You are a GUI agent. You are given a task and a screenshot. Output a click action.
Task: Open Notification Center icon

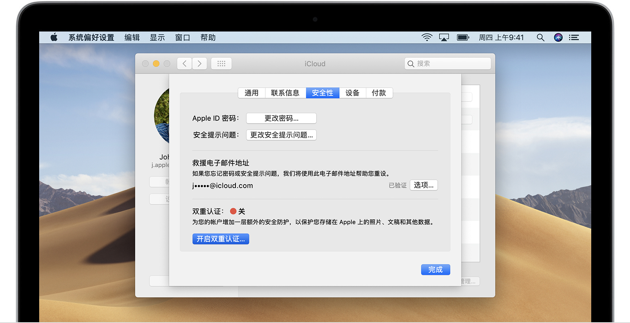click(x=574, y=38)
